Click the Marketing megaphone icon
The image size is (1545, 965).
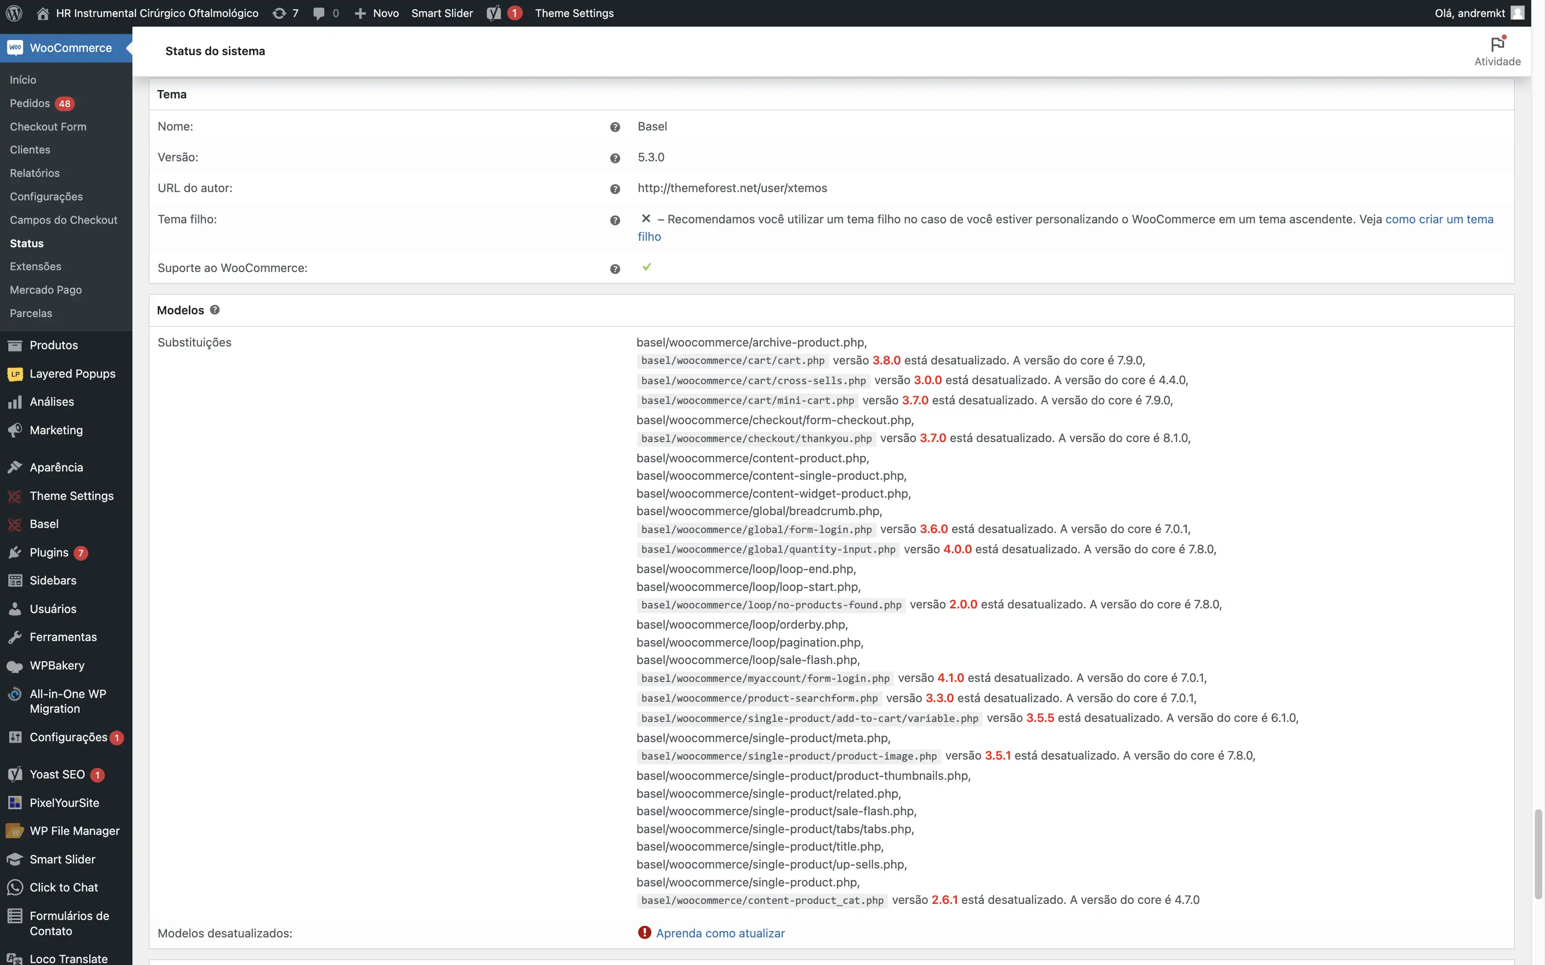(15, 430)
